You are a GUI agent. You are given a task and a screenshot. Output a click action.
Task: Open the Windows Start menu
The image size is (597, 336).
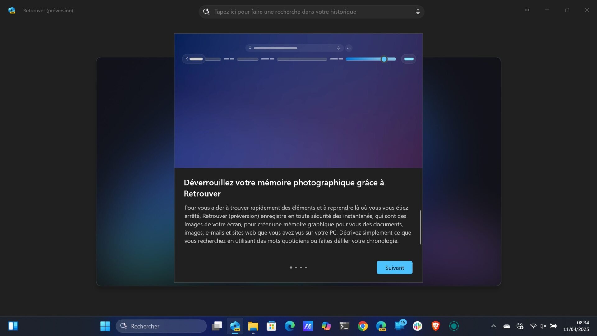click(x=105, y=326)
